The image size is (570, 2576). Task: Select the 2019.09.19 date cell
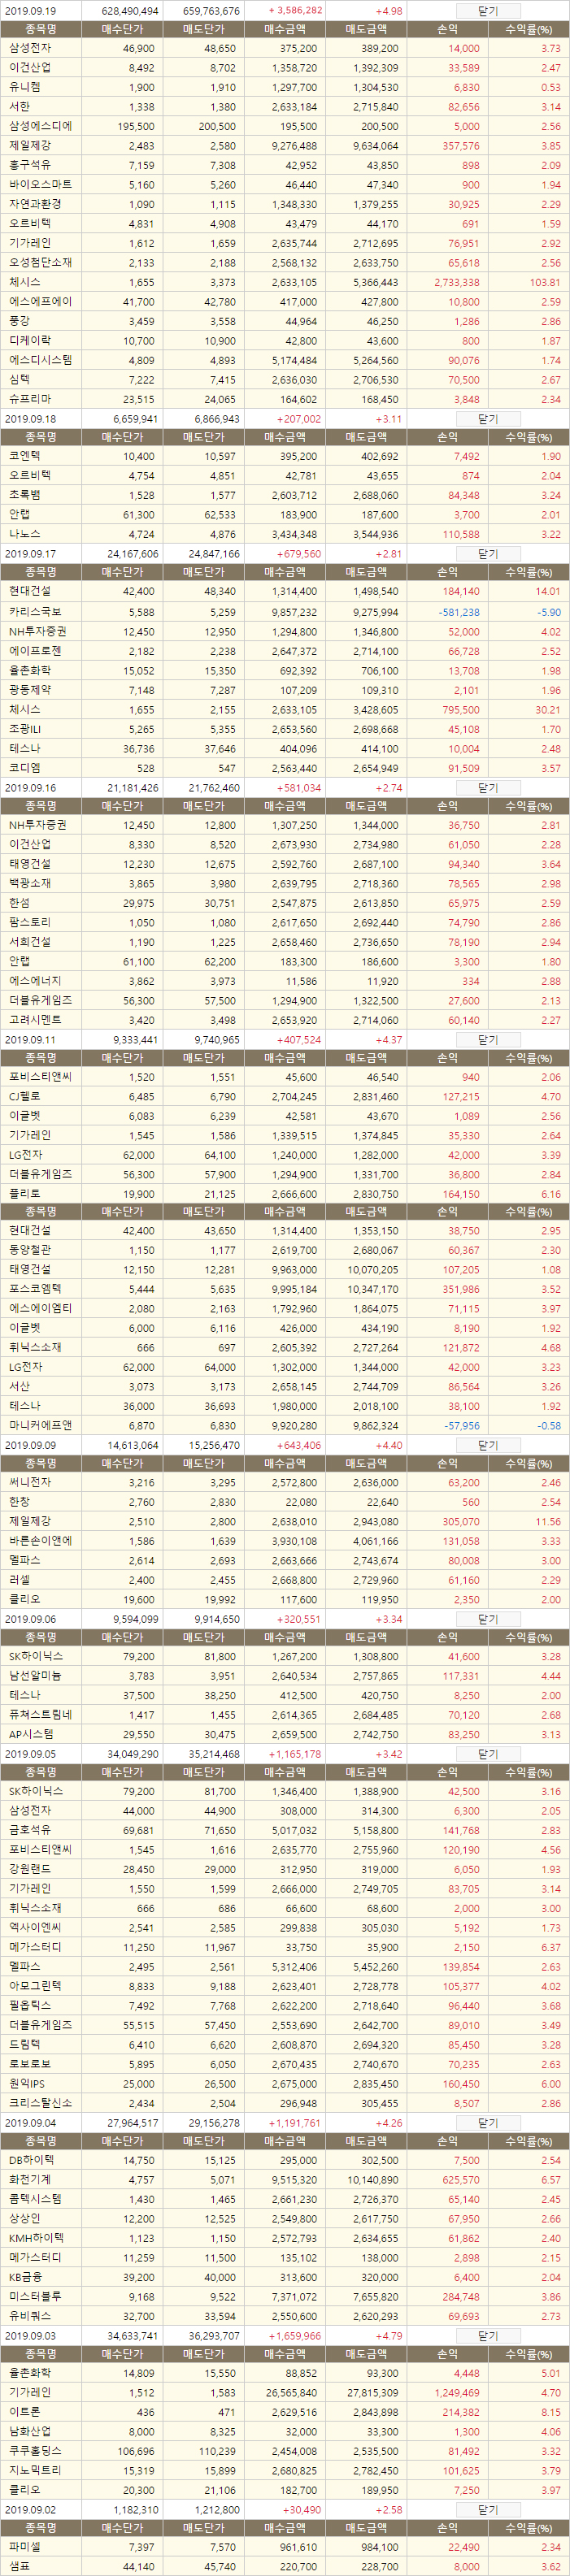30,11
